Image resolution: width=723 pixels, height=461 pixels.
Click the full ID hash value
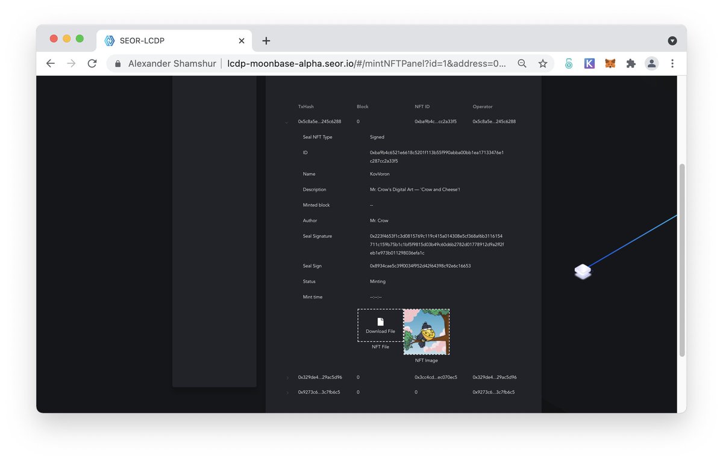click(x=437, y=157)
